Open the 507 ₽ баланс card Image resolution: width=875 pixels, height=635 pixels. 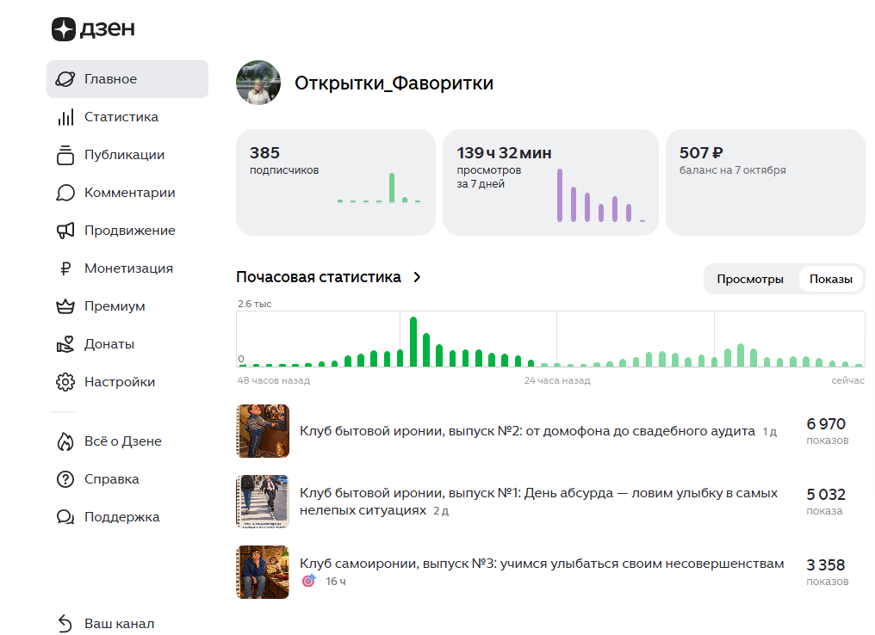tap(765, 182)
